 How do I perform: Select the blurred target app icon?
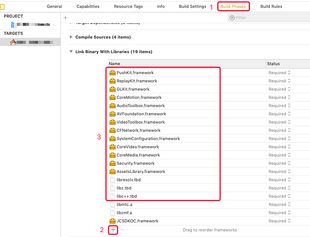click(13, 42)
